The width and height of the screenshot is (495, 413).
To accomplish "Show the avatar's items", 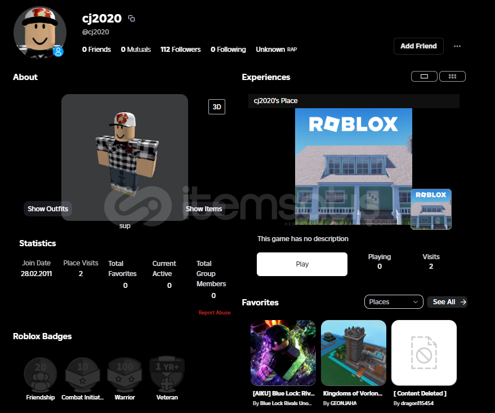I will [204, 208].
